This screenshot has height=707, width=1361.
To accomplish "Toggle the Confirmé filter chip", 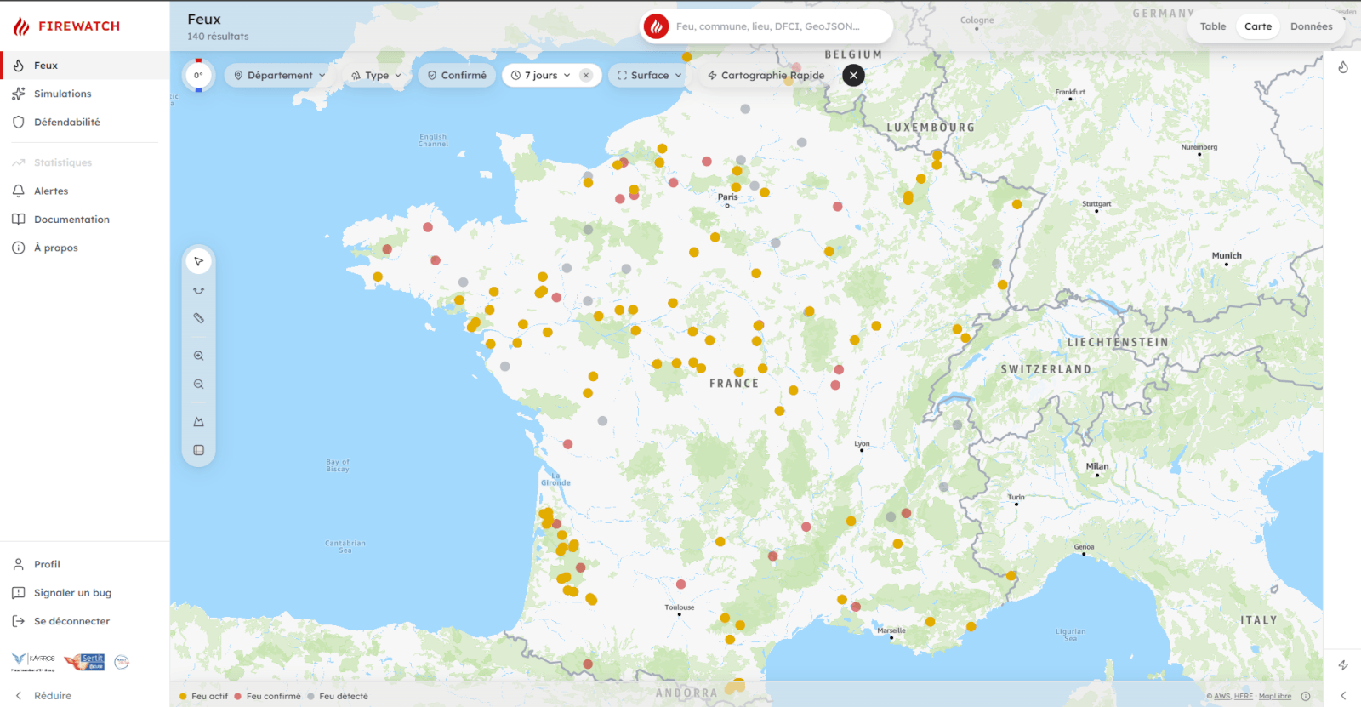I will 457,75.
